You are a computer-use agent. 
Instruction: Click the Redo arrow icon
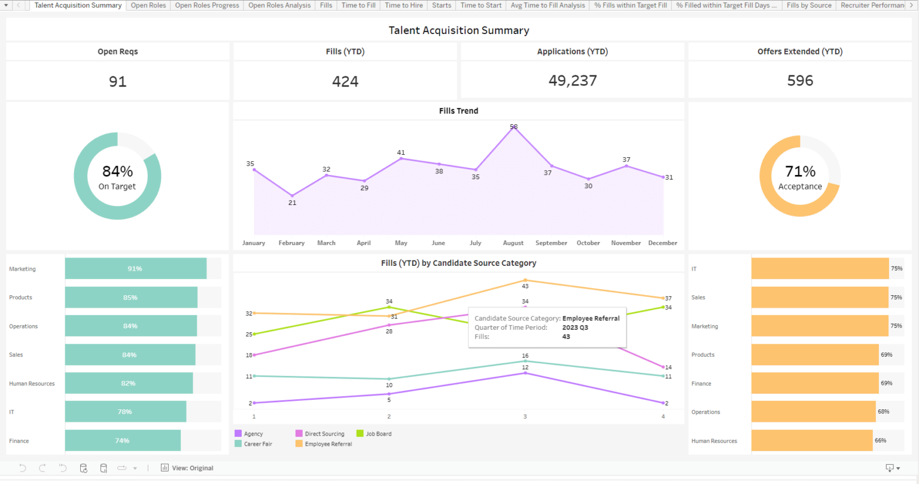[x=42, y=468]
